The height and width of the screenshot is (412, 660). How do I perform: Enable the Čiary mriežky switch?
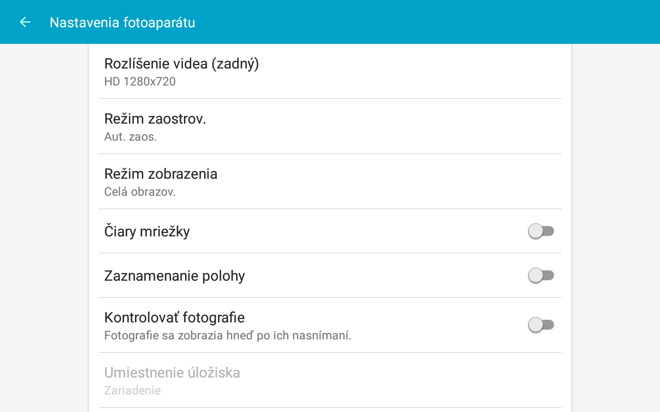[x=541, y=231]
